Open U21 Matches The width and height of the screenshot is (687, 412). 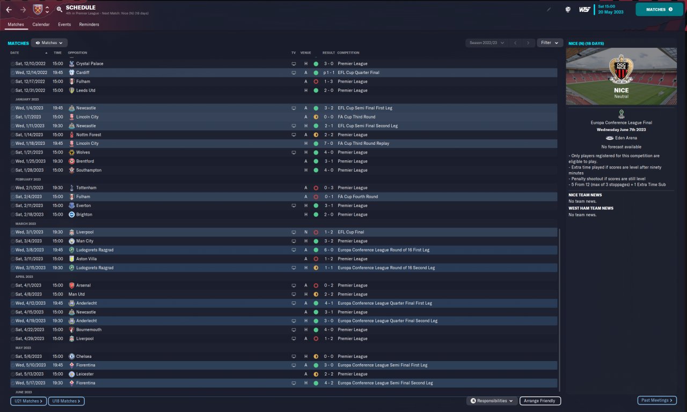click(x=28, y=401)
